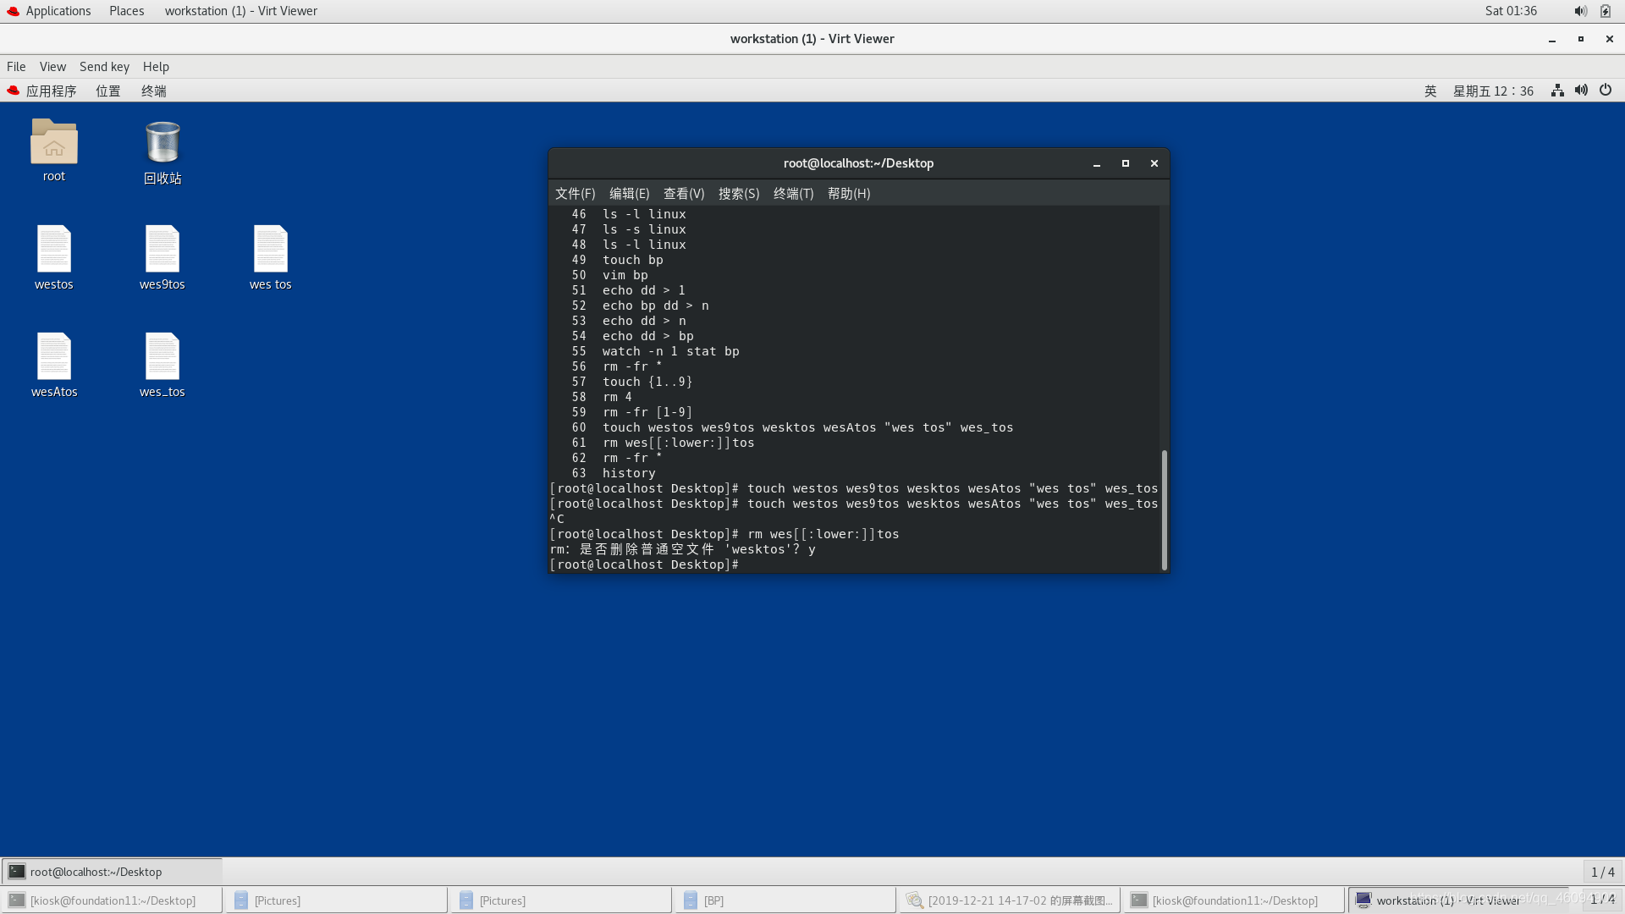Open the 位置 places menu
The width and height of the screenshot is (1625, 914).
point(107,91)
